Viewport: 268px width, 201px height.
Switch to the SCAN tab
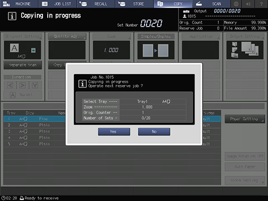(x=211, y=4)
